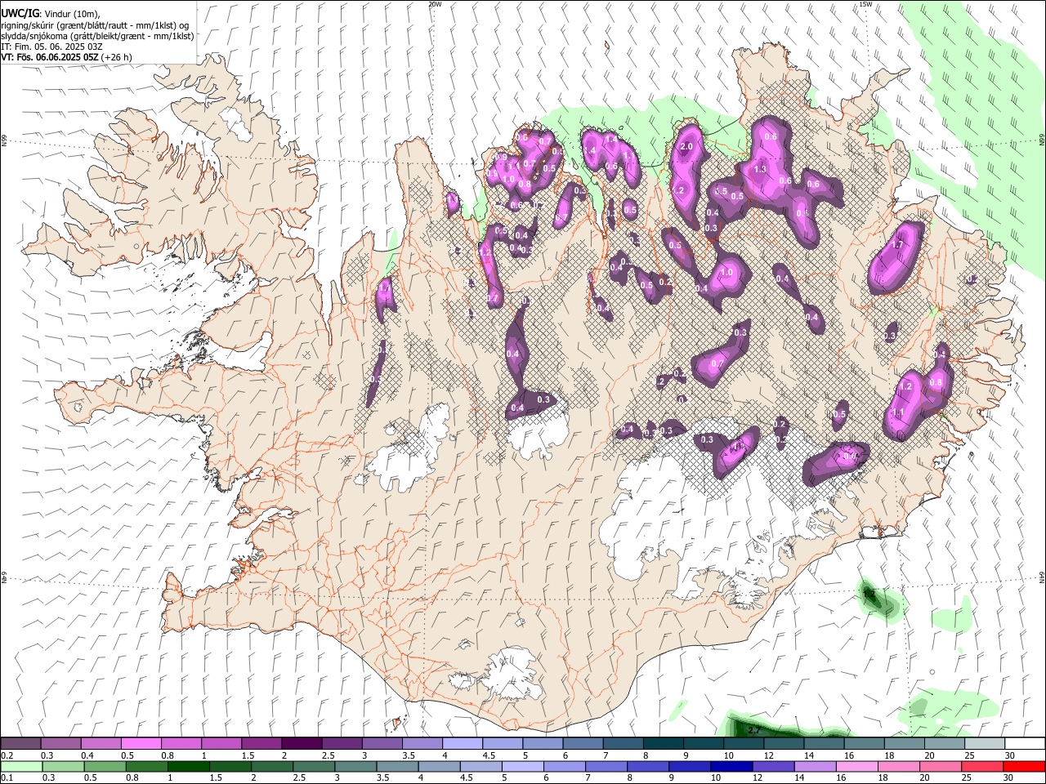1046x784 pixels.
Task: Select the '64N' latitude label on right edge
Action: pos(1042,577)
